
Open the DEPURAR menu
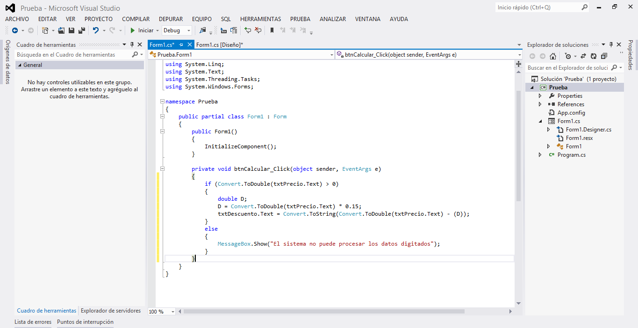171,19
